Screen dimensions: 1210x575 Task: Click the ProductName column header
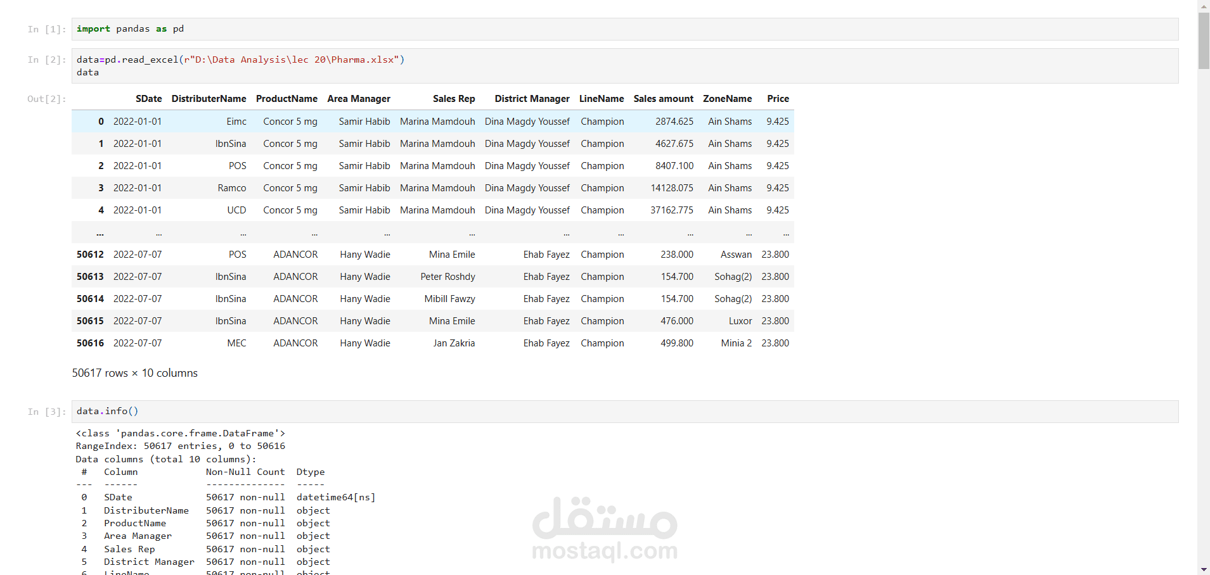pyautogui.click(x=286, y=99)
